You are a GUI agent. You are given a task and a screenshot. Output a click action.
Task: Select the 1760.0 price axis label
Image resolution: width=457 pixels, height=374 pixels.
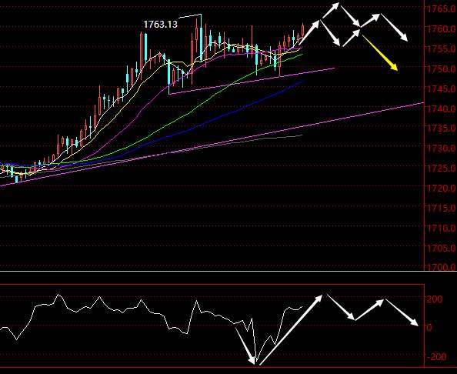[x=442, y=28]
